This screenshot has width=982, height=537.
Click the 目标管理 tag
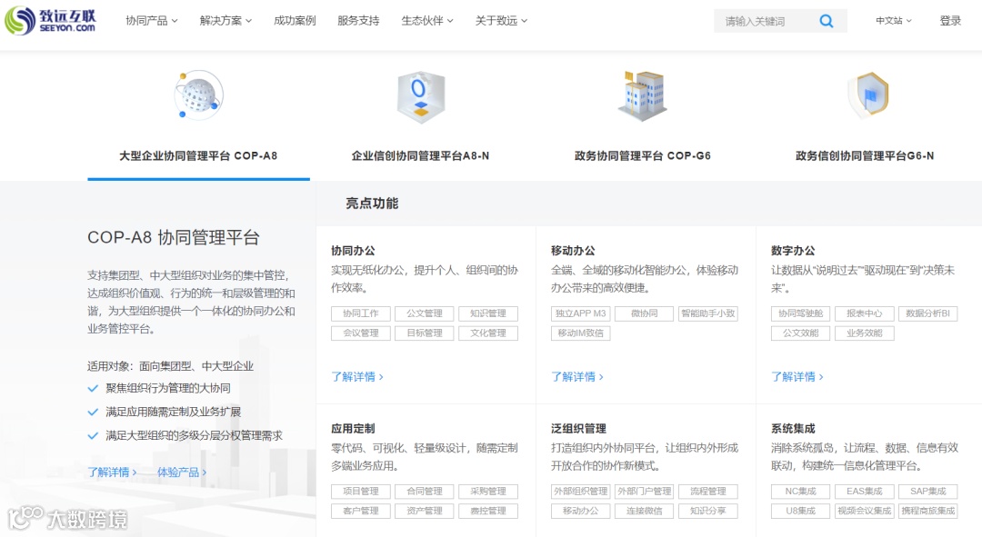pyautogui.click(x=425, y=333)
